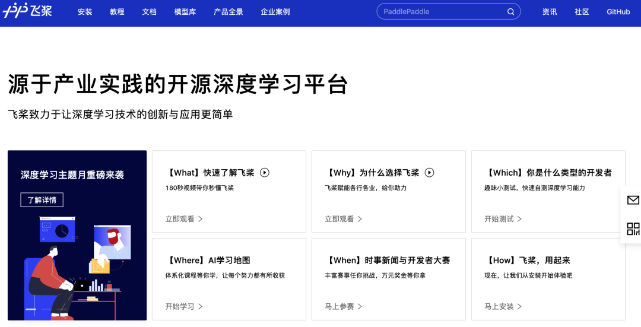
Task: Show the QR code icon on right sidebar
Action: point(633,229)
